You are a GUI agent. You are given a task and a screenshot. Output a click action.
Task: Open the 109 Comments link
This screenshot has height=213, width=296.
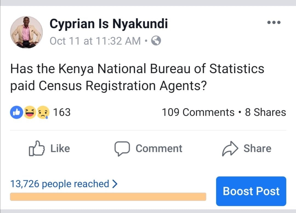click(x=198, y=112)
